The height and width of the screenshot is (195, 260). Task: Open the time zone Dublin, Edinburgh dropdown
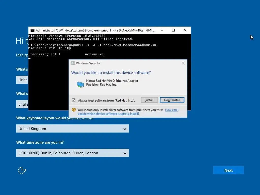pos(72,153)
